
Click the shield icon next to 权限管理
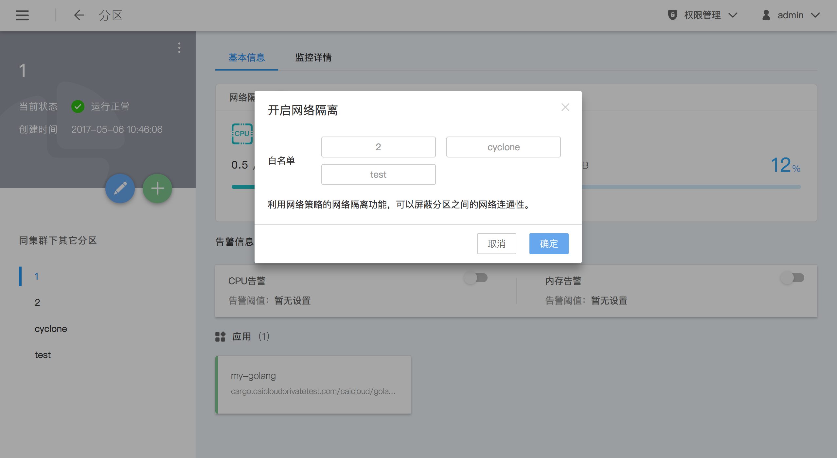[x=672, y=15]
